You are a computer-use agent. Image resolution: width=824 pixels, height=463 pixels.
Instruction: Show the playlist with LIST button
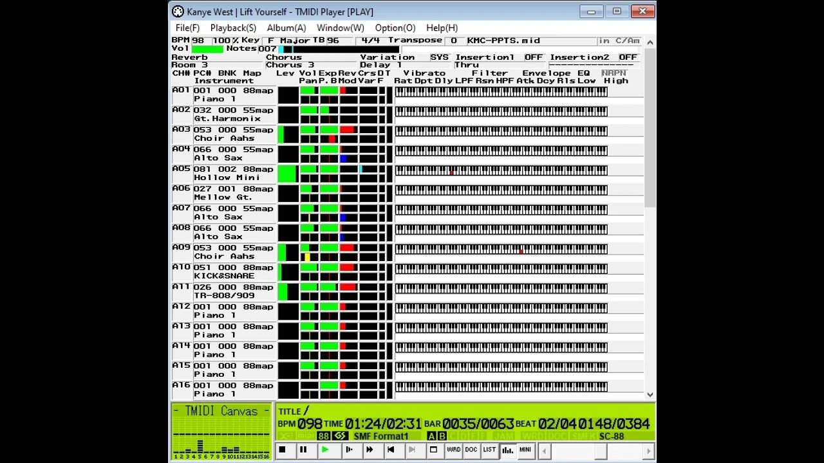pyautogui.click(x=489, y=450)
